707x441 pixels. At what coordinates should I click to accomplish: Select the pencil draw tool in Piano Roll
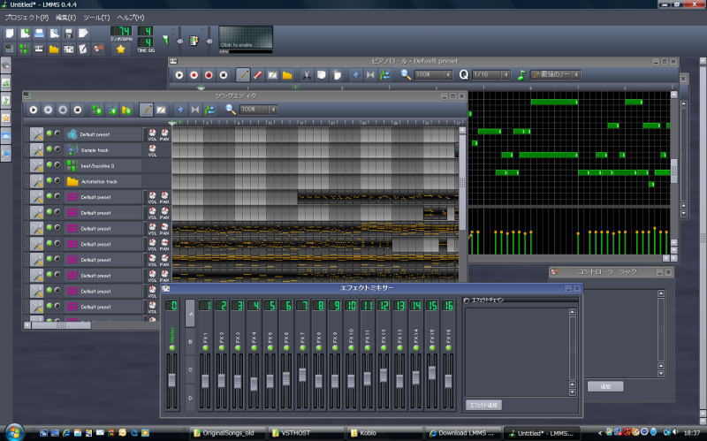(243, 75)
